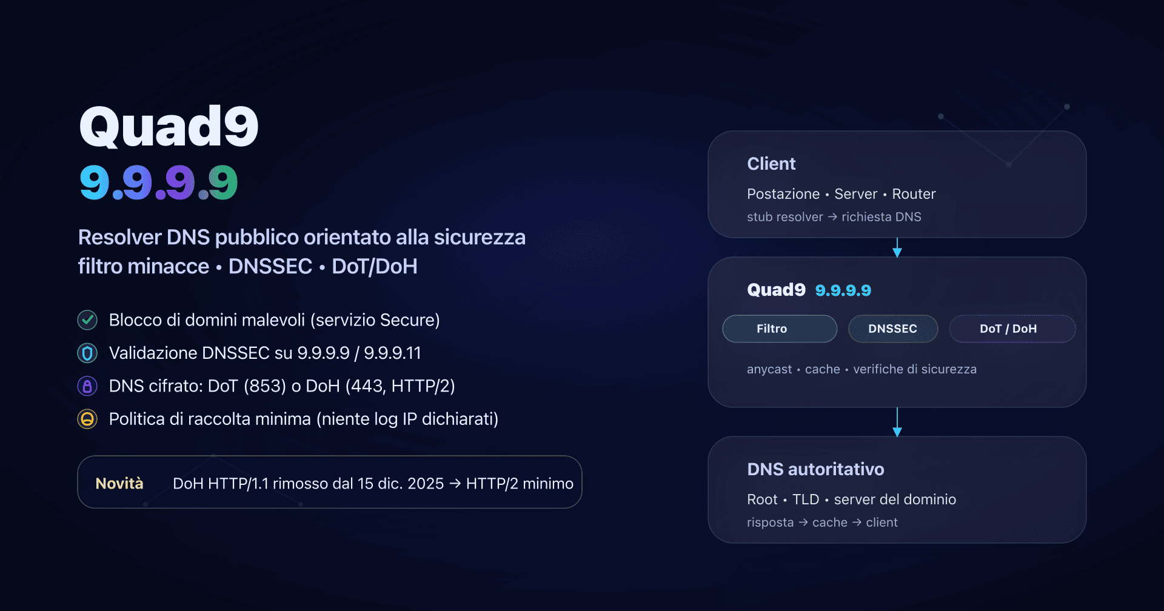Screen dimensions: 1164x611
Task: Click the stub resolver richiesta DNS text
Action: point(834,216)
